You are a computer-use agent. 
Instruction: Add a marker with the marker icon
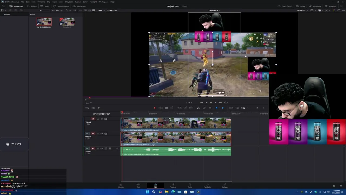(x=222, y=108)
